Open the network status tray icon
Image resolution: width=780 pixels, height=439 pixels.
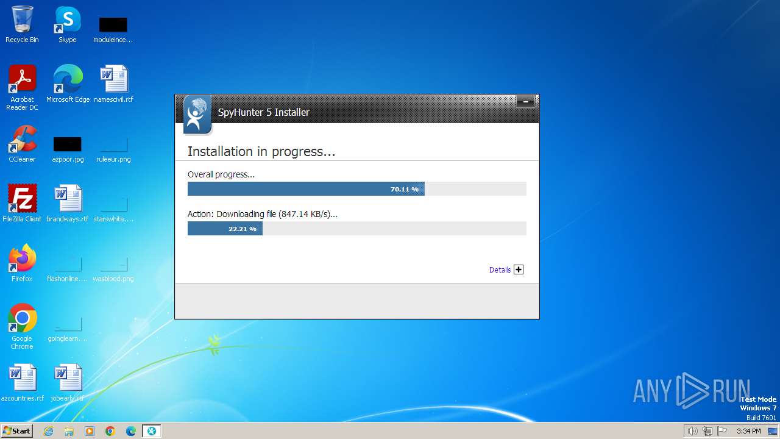point(707,431)
